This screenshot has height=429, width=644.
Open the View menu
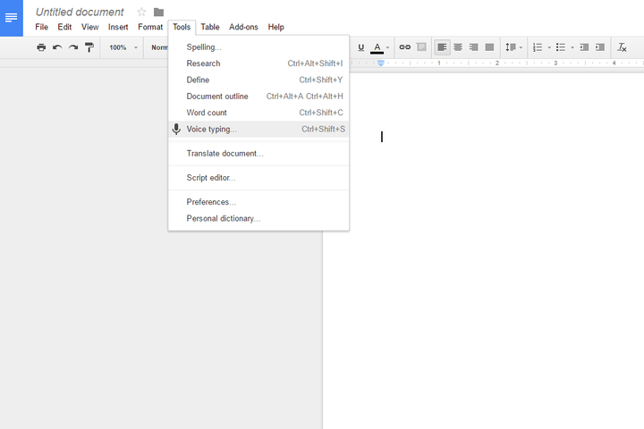pos(90,27)
